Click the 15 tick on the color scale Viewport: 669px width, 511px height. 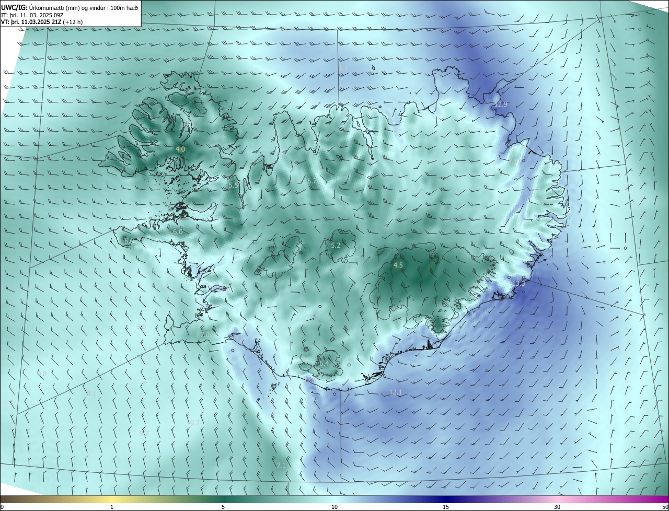446,507
